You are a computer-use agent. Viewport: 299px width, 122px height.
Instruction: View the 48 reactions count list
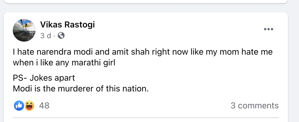(x=44, y=106)
